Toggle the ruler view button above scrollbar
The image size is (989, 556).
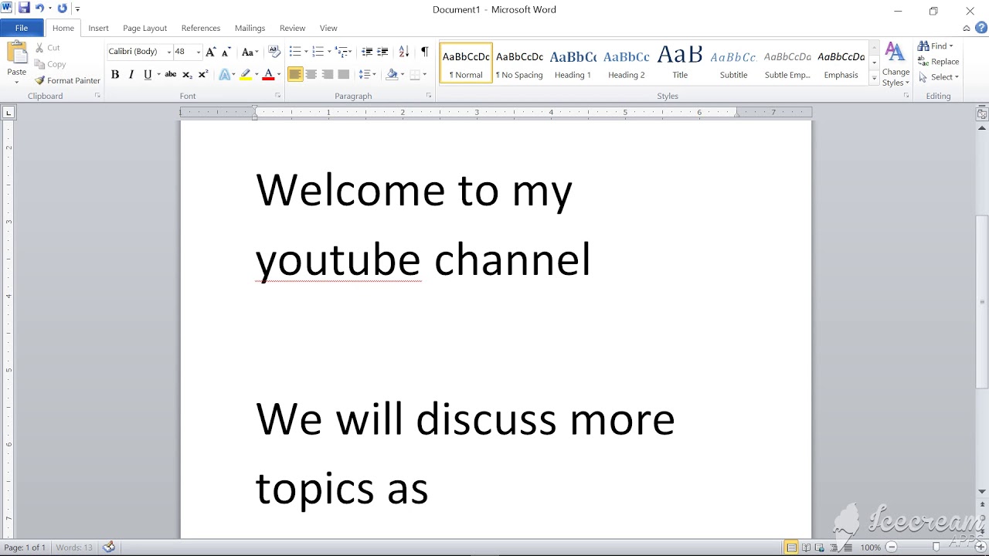(x=982, y=114)
